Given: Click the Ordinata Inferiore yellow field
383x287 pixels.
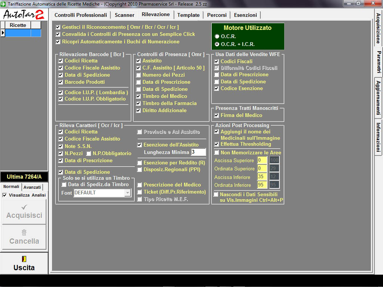Looking at the screenshot, I should pyautogui.click(x=262, y=185).
